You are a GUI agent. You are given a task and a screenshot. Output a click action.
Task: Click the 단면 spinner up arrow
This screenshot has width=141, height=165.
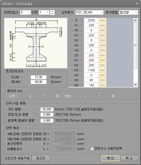[x=52, y=11]
